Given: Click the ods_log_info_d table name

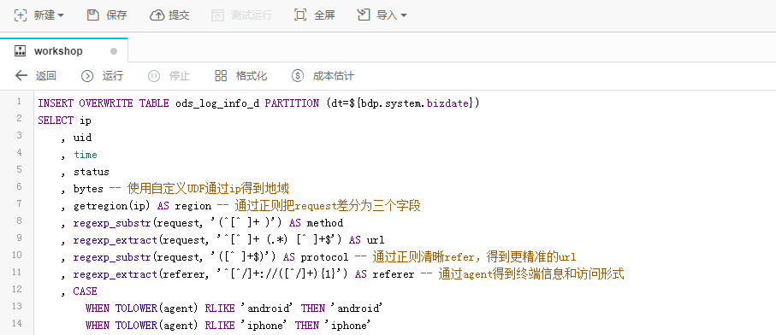Looking at the screenshot, I should click(218, 103).
